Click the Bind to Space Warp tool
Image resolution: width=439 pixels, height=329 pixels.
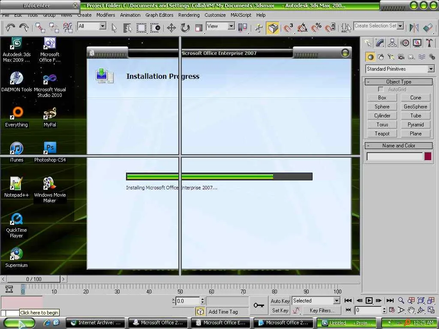[68, 28]
